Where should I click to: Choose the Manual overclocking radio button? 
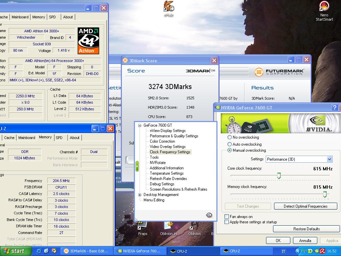point(229,150)
